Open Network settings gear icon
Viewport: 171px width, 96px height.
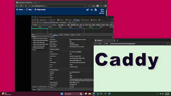pyautogui.click(x=112, y=22)
